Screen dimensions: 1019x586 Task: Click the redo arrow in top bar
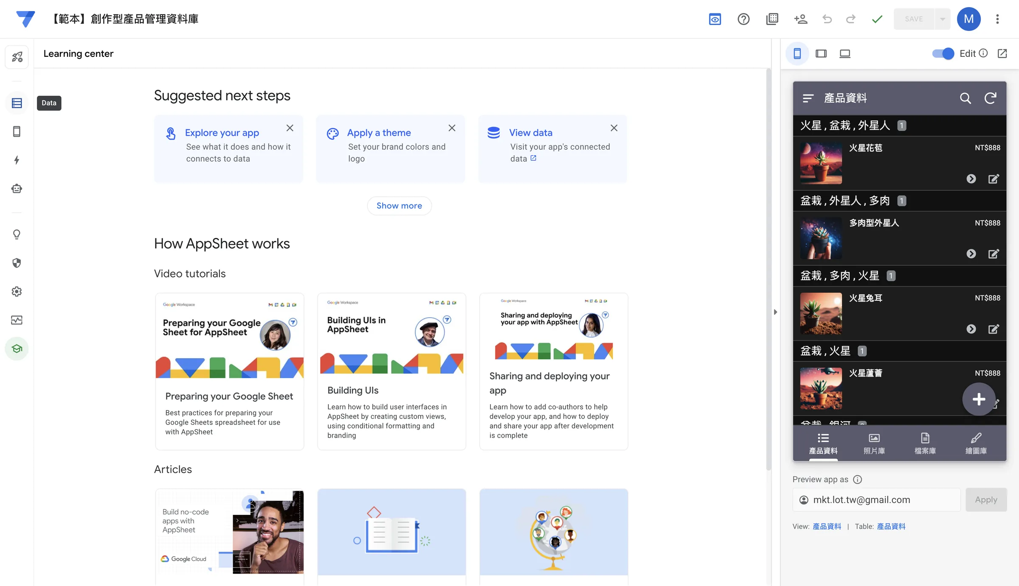pyautogui.click(x=850, y=19)
